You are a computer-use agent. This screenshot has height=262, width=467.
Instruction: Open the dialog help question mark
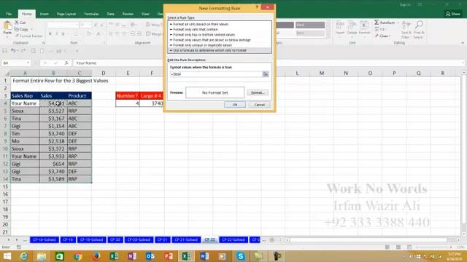(x=257, y=7)
